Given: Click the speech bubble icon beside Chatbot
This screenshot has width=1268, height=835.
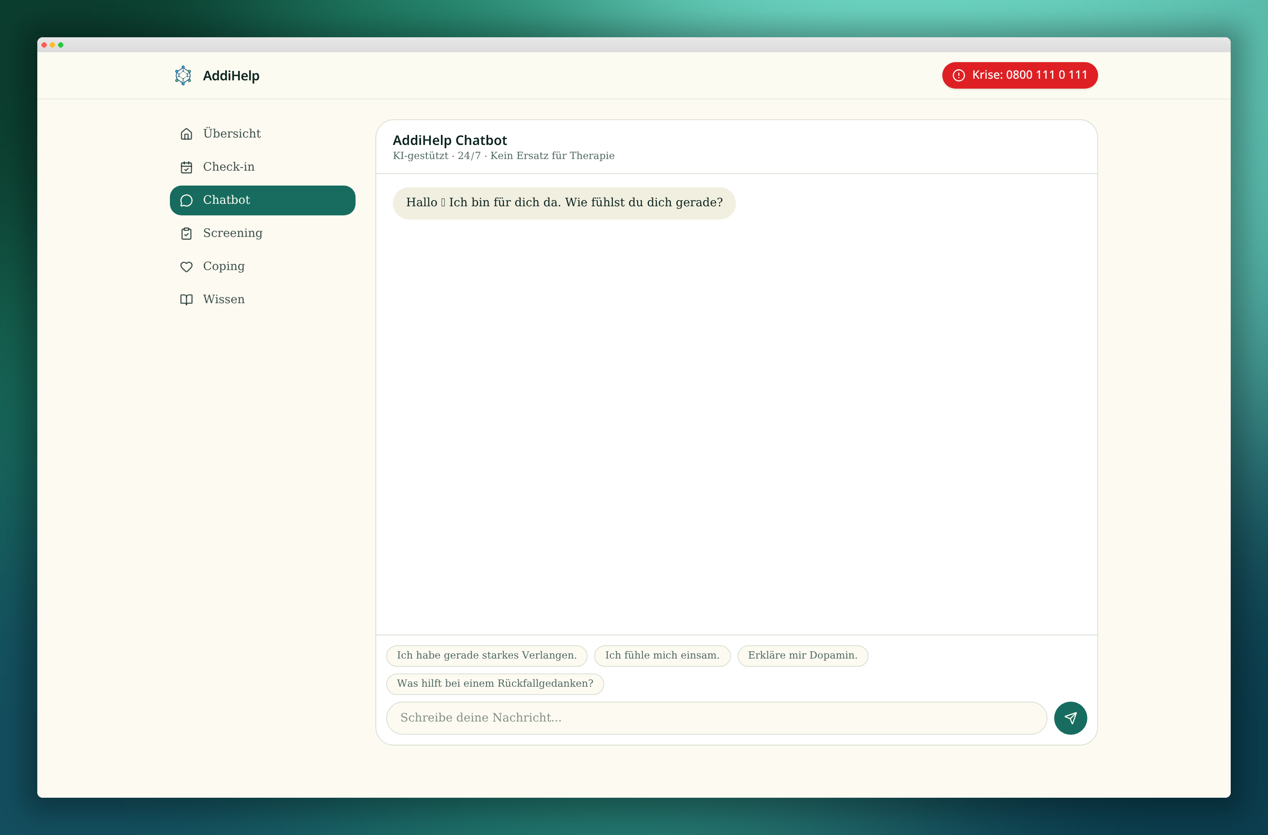Looking at the screenshot, I should (186, 200).
